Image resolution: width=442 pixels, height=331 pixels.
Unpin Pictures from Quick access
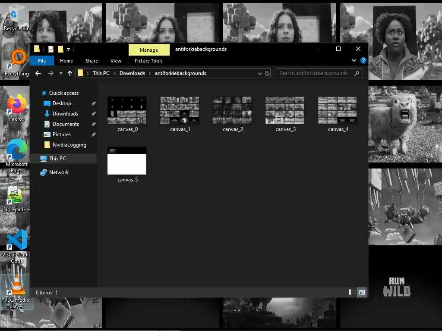[94, 134]
